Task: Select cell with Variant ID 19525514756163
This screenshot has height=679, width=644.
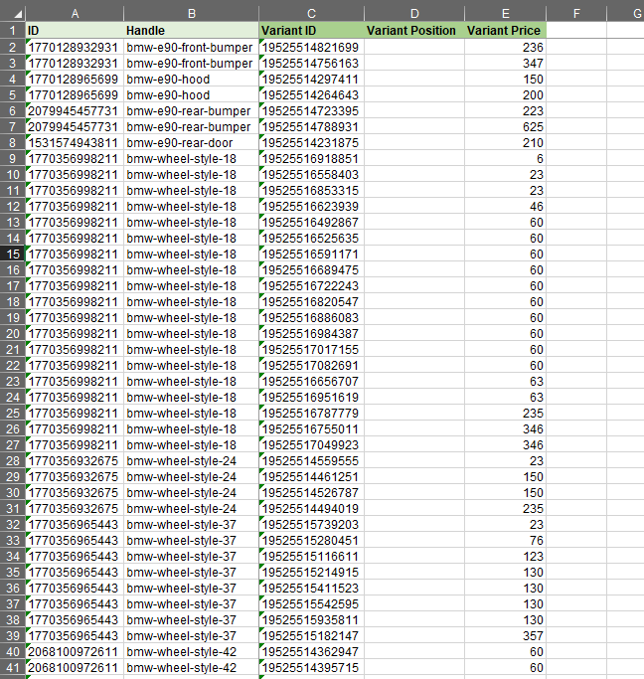Action: [312, 64]
